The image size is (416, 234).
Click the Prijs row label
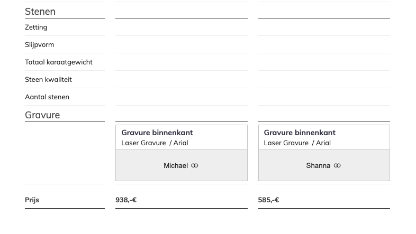tap(32, 200)
